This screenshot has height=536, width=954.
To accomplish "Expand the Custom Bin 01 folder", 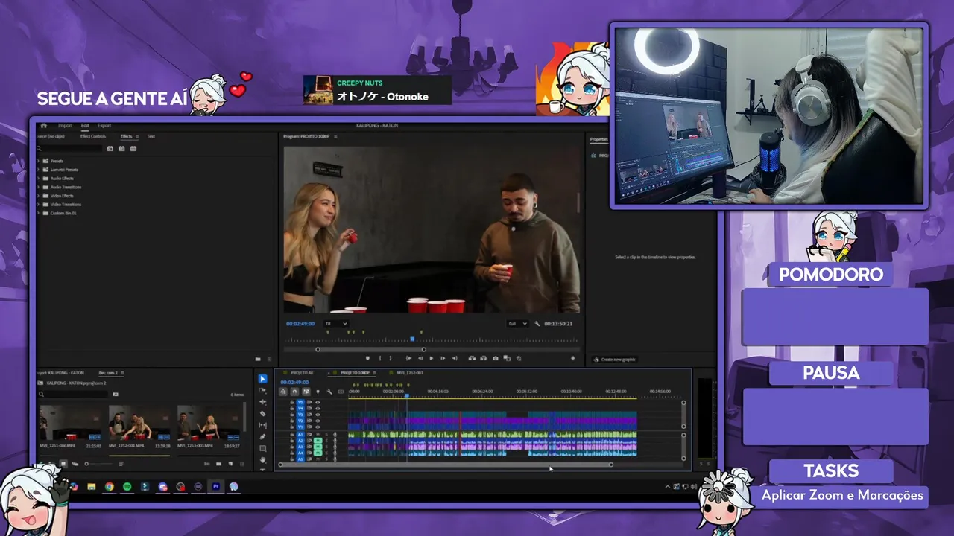I will (38, 213).
